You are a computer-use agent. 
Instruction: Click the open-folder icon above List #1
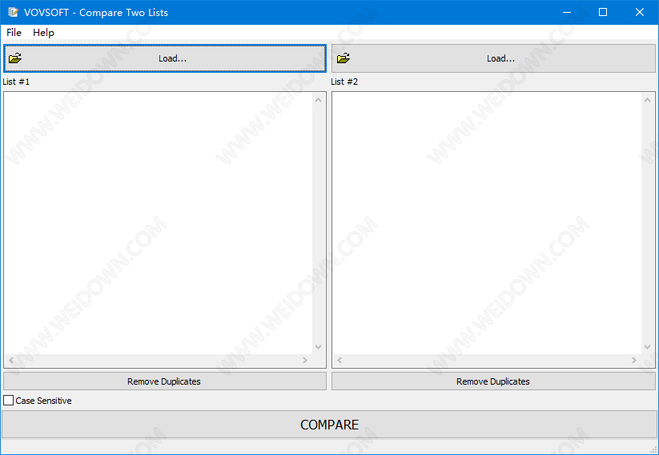tap(15, 58)
